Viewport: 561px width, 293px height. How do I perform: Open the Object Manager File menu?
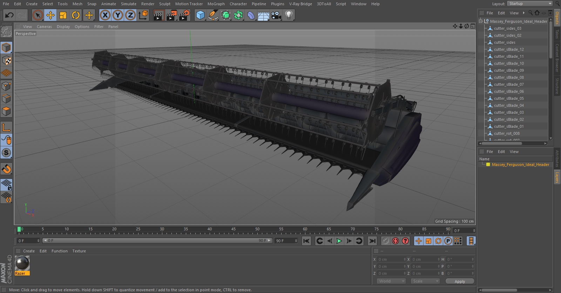[490, 13]
